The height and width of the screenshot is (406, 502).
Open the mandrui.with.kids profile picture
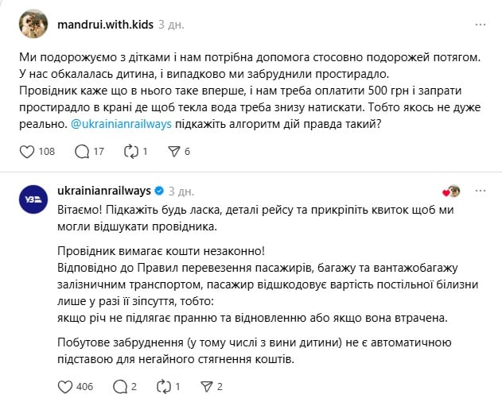(33, 25)
